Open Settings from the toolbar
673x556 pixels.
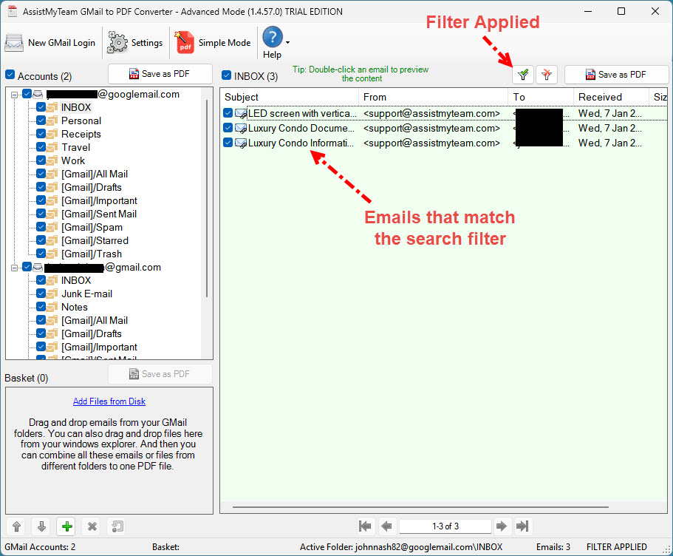135,43
